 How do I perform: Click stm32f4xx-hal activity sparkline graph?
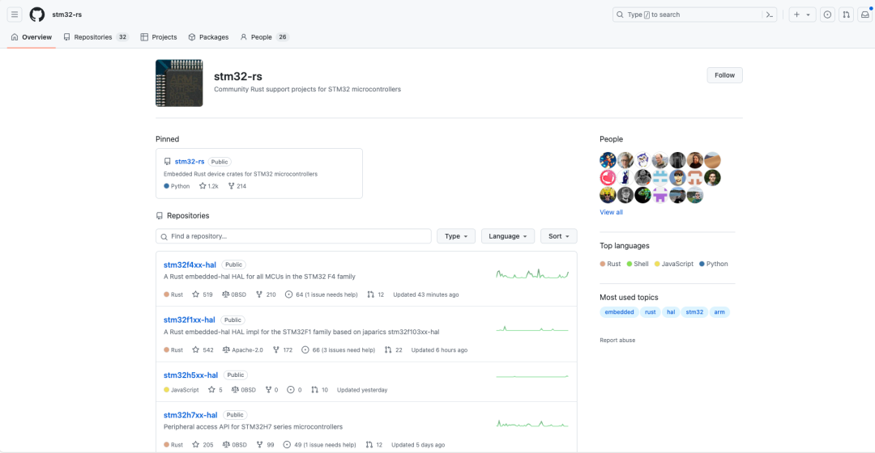[532, 274]
